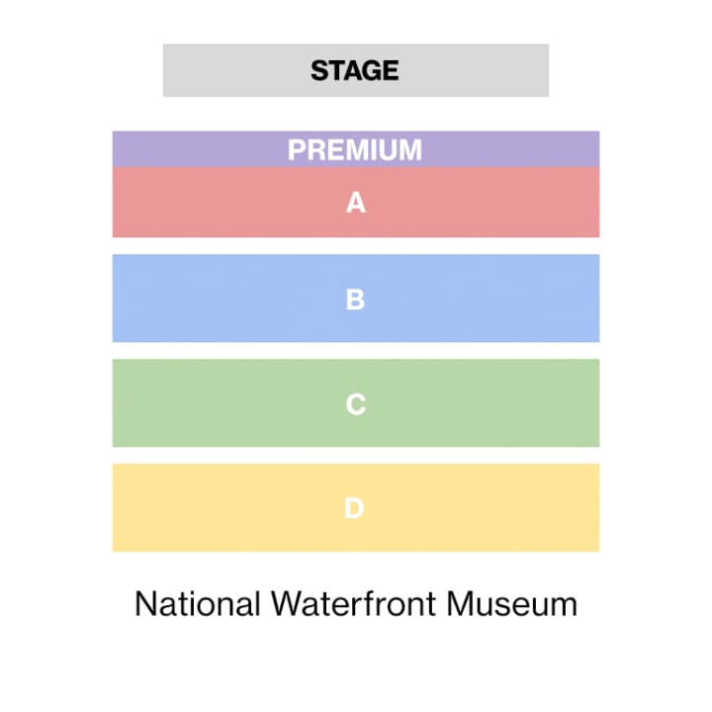Click the white aisle between sections B and C
The height and width of the screenshot is (712, 712).
pyautogui.click(x=356, y=350)
